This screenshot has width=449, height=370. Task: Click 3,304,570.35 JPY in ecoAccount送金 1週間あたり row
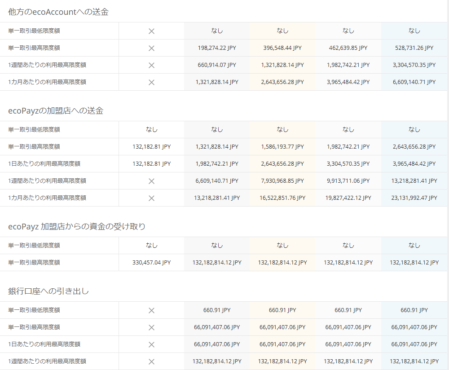coord(414,65)
